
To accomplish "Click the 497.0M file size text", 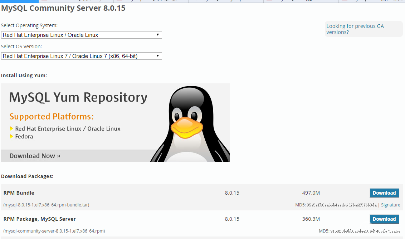I will [311, 193].
